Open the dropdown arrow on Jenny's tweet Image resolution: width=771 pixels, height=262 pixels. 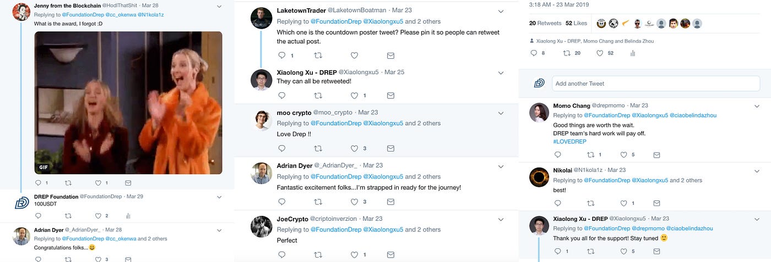tap(219, 7)
